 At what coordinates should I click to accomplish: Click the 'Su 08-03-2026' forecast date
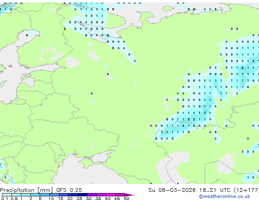tap(172, 190)
